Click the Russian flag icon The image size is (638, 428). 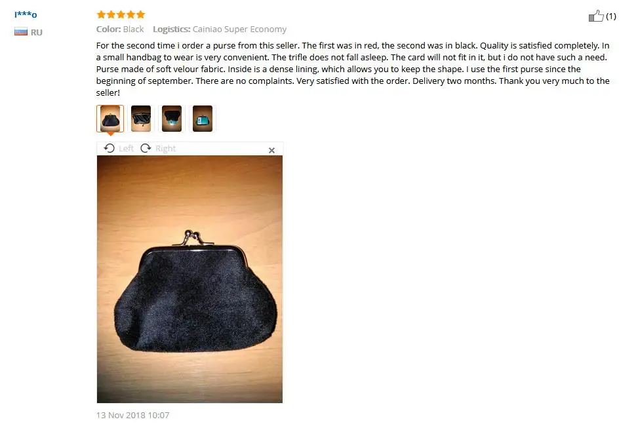click(21, 31)
